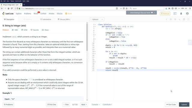192x108 pixels.
Task: Dislike the problem with thumbs-down icon
Action: (x=22, y=30)
